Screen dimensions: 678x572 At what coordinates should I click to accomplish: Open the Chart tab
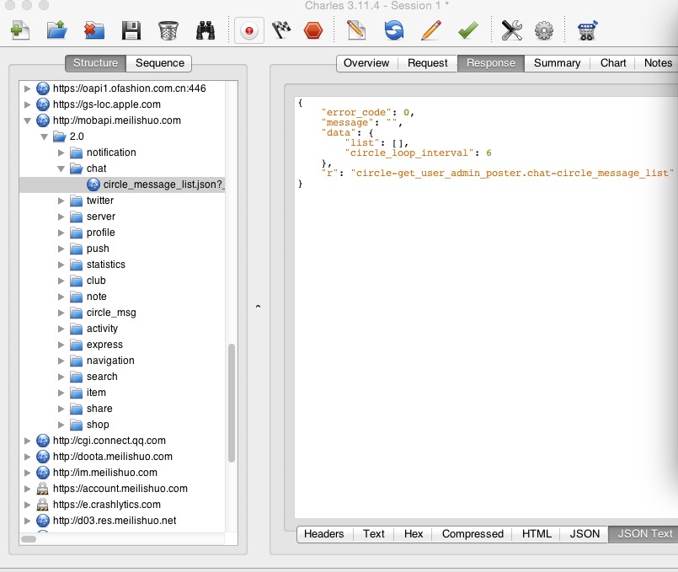(x=613, y=63)
